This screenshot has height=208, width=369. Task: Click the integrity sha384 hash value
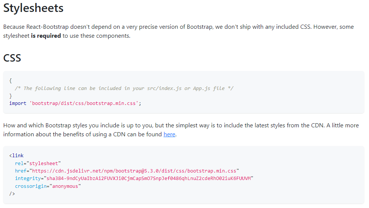coord(149,178)
